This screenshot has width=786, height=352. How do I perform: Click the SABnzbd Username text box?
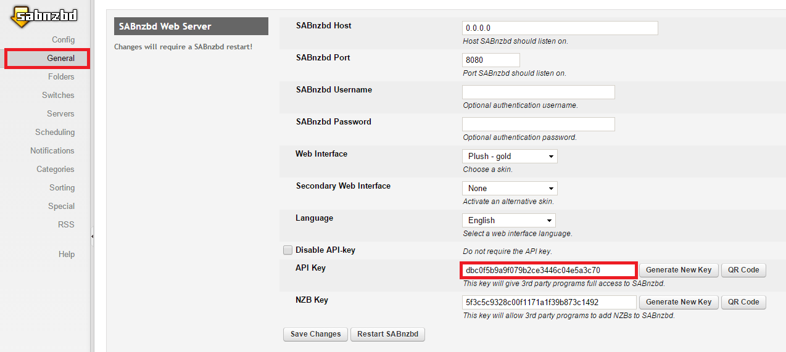tap(538, 92)
